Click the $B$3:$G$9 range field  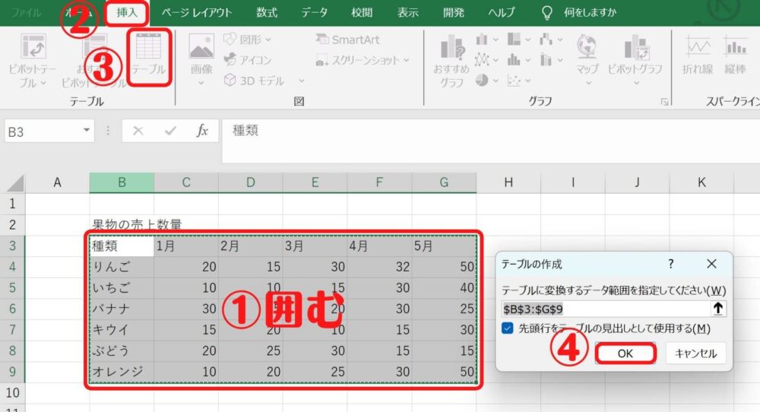point(606,309)
